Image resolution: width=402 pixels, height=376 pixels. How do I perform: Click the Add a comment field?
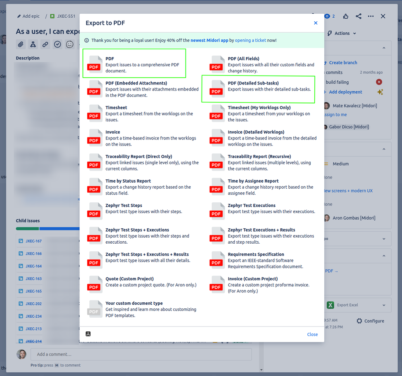141,354
